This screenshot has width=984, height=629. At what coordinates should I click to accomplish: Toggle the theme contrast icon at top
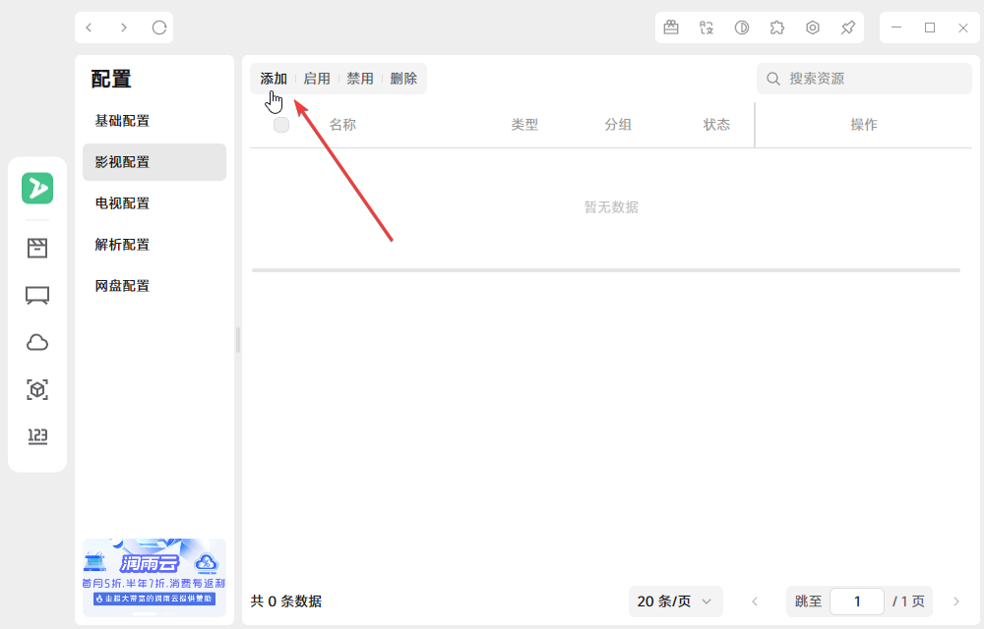742,28
